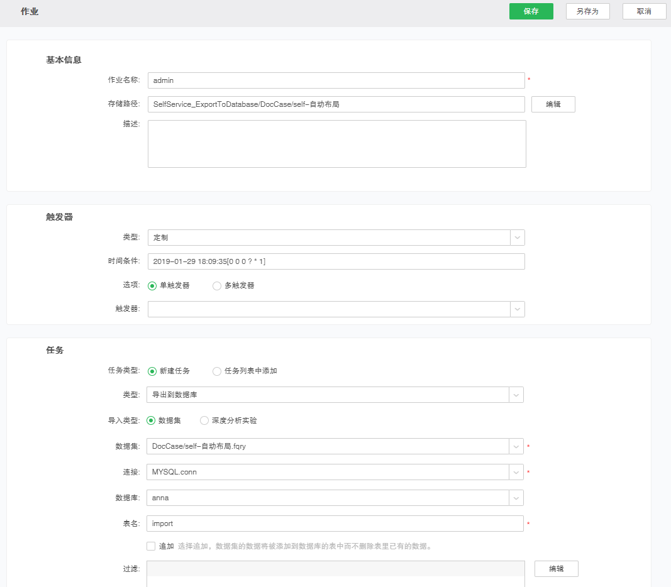Image resolution: width=671 pixels, height=587 pixels.
Task: Open the 数据库 dropdown showing anna
Action: pyautogui.click(x=516, y=497)
